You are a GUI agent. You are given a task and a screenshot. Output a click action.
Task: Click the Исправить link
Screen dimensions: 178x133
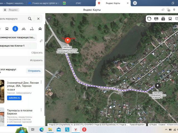[36, 60]
